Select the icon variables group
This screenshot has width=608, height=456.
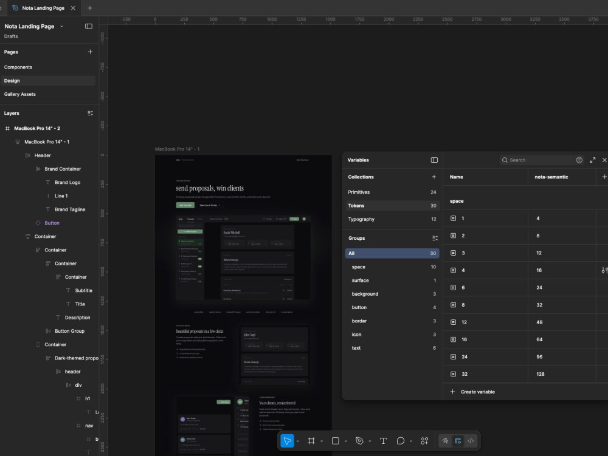click(392, 335)
